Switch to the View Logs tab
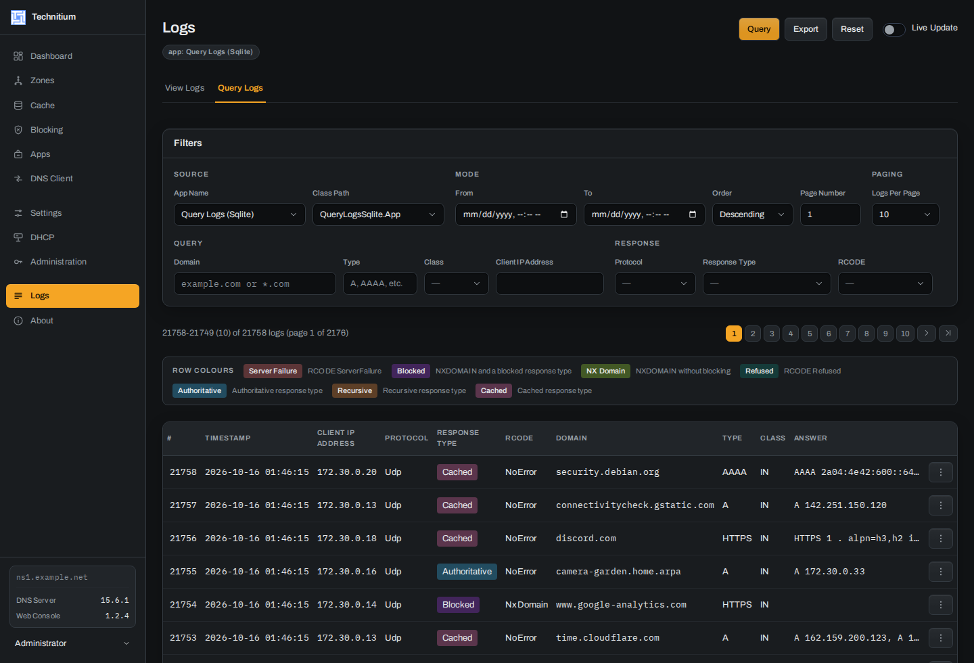 (x=185, y=88)
